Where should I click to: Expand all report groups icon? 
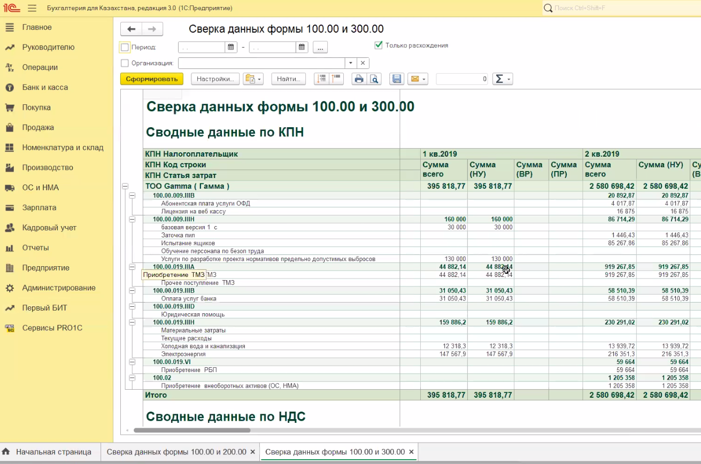coord(321,79)
